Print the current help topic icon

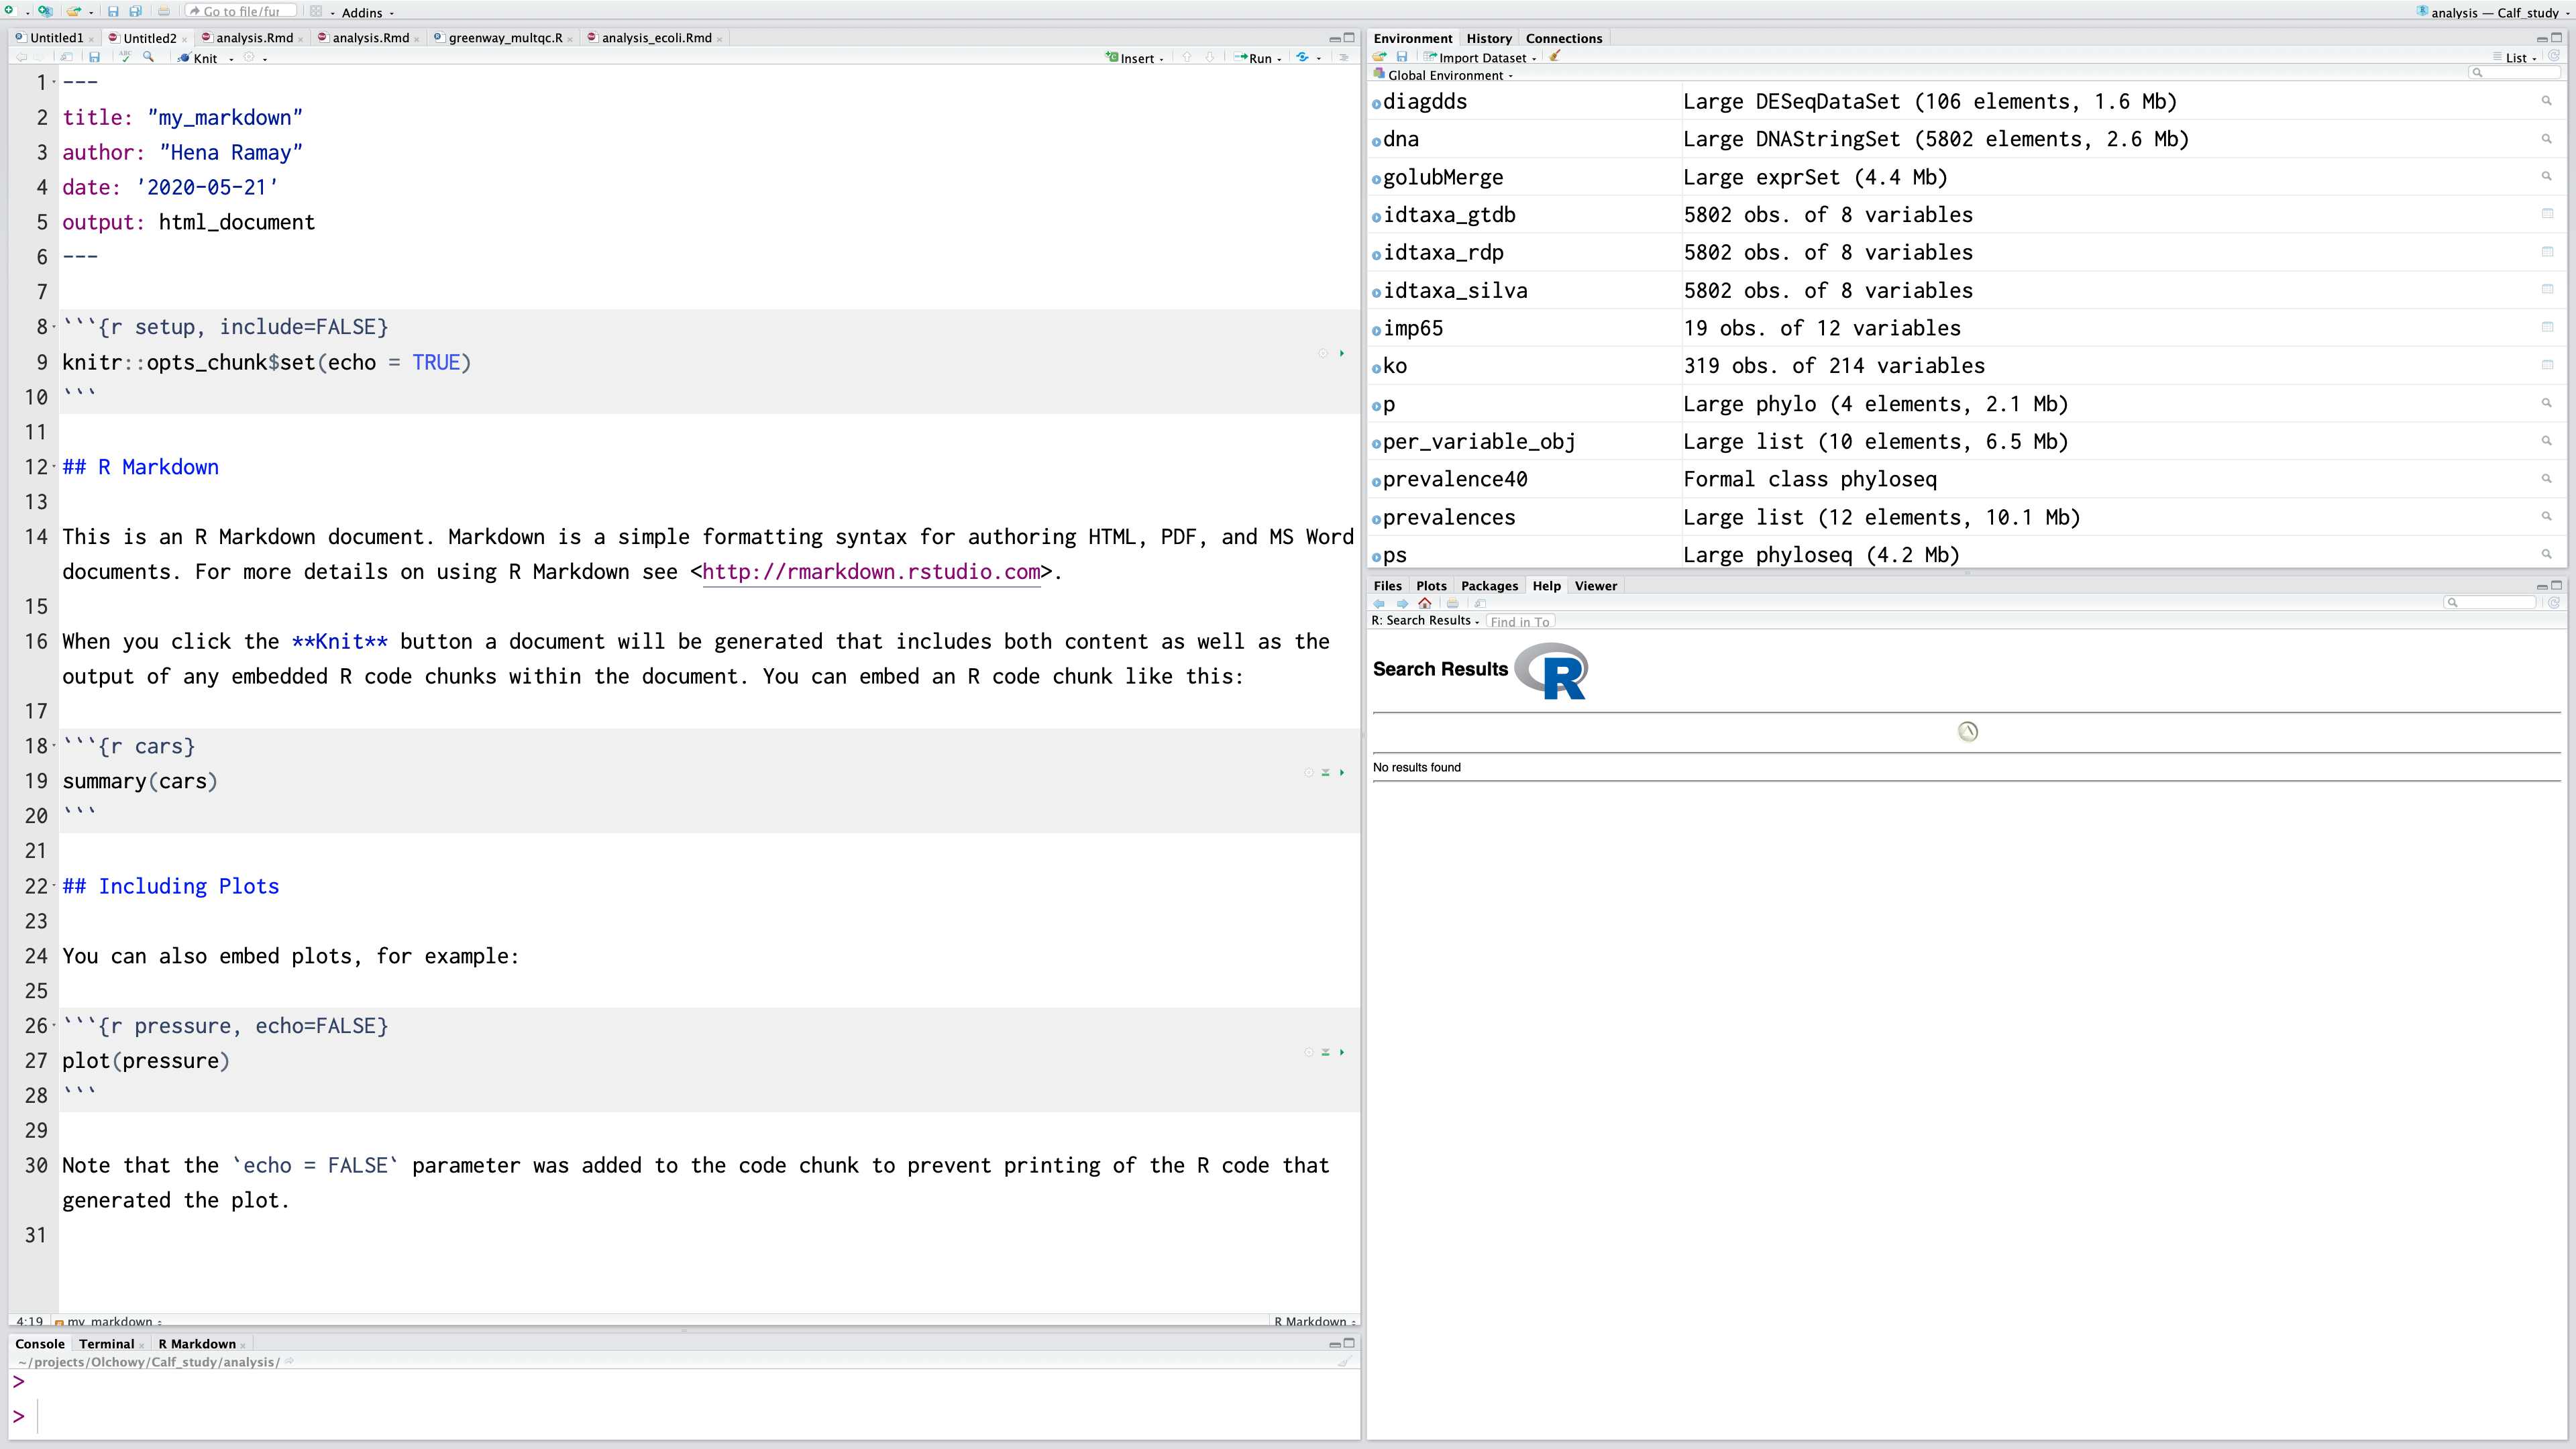tap(1453, 603)
